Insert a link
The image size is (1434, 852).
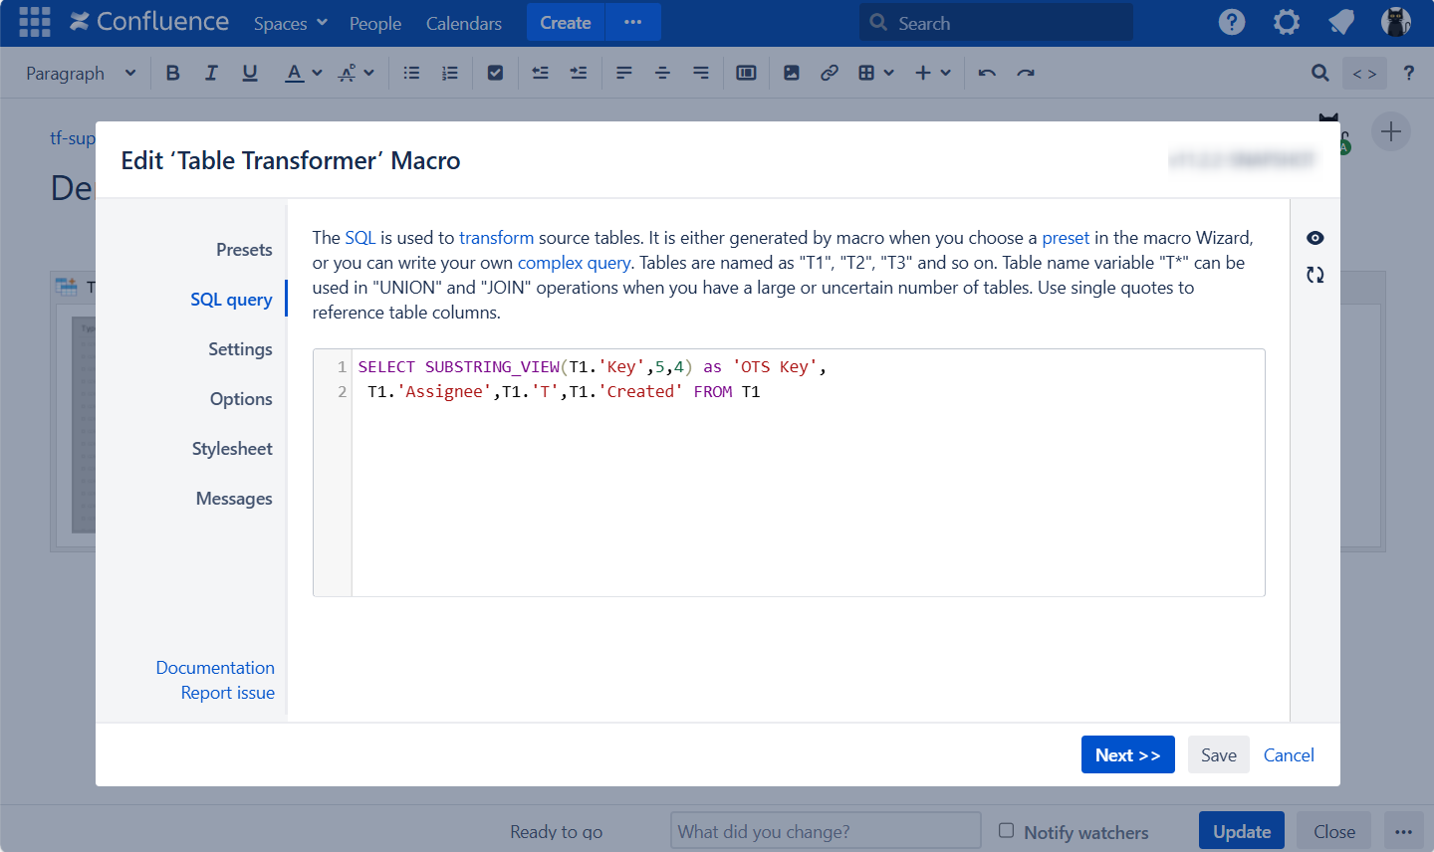[830, 73]
